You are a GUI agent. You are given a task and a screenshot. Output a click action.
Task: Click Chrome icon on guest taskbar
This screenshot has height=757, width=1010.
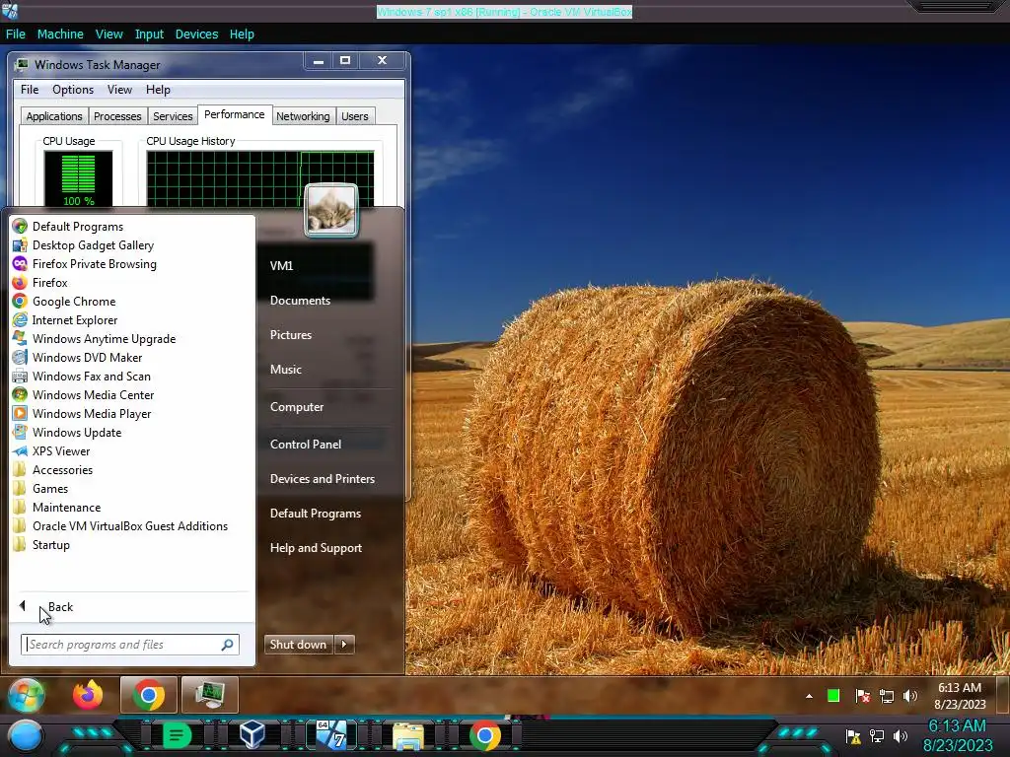(149, 695)
